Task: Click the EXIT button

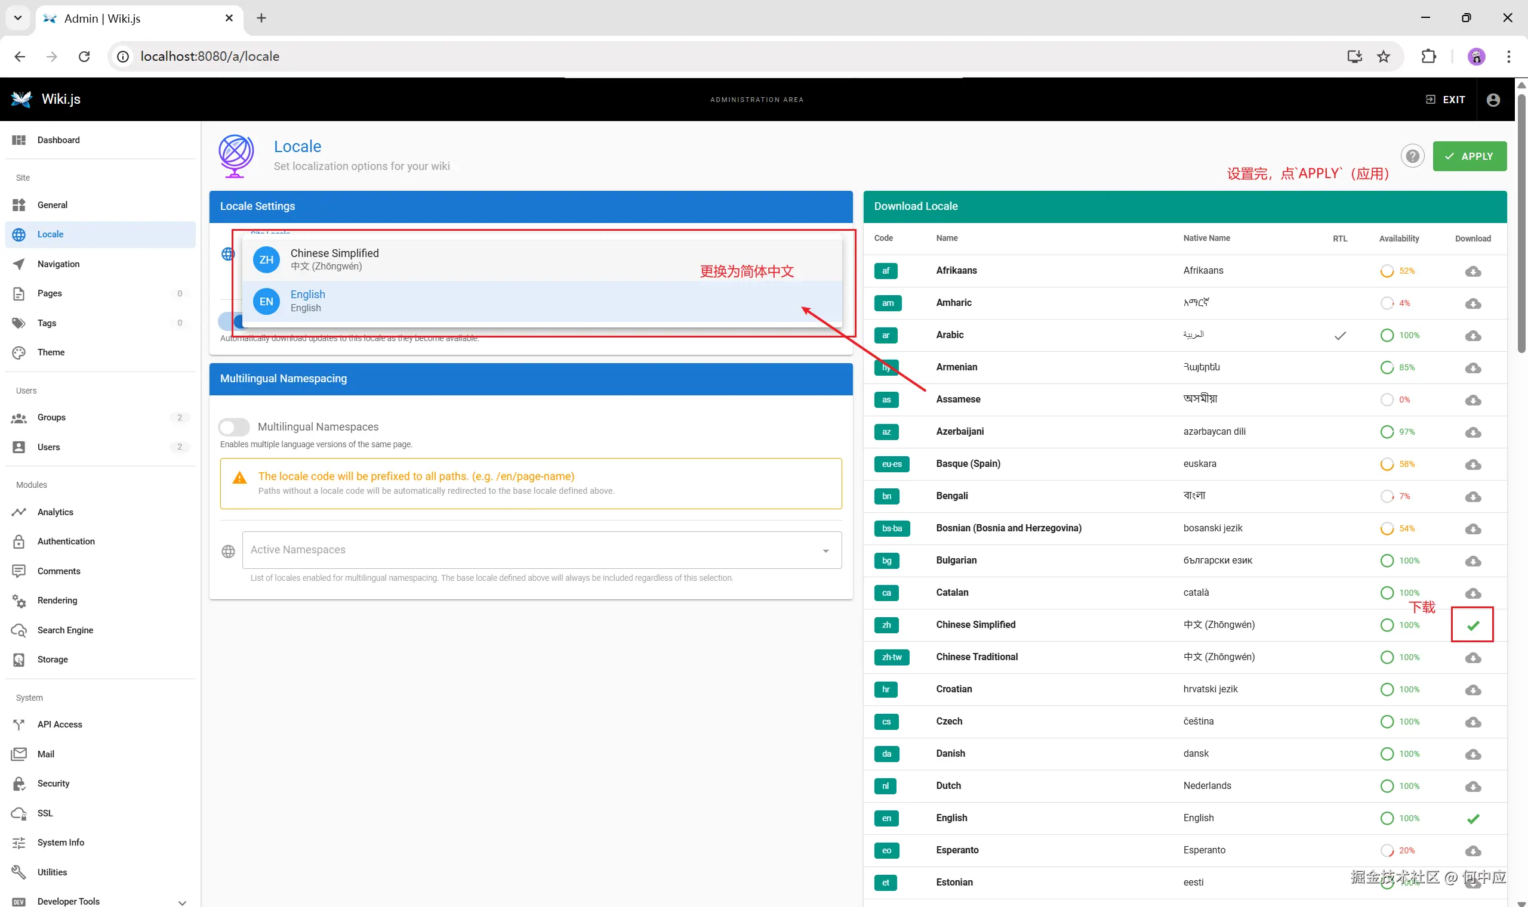Action: [1445, 100]
